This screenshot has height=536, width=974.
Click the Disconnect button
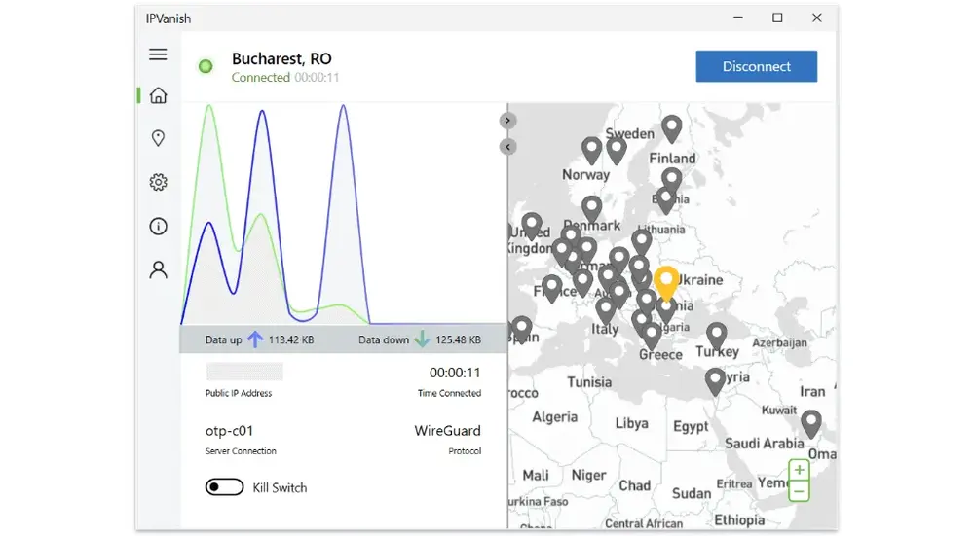756,66
